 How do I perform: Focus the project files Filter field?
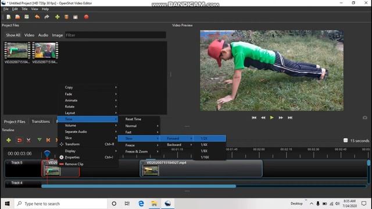116,35
